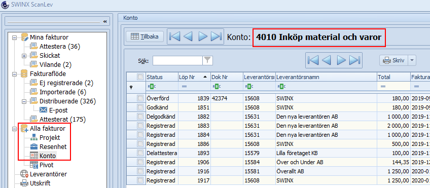Screen dimensions: 430x188
Task: Open Importerade (6)
Action: [x=63, y=92]
